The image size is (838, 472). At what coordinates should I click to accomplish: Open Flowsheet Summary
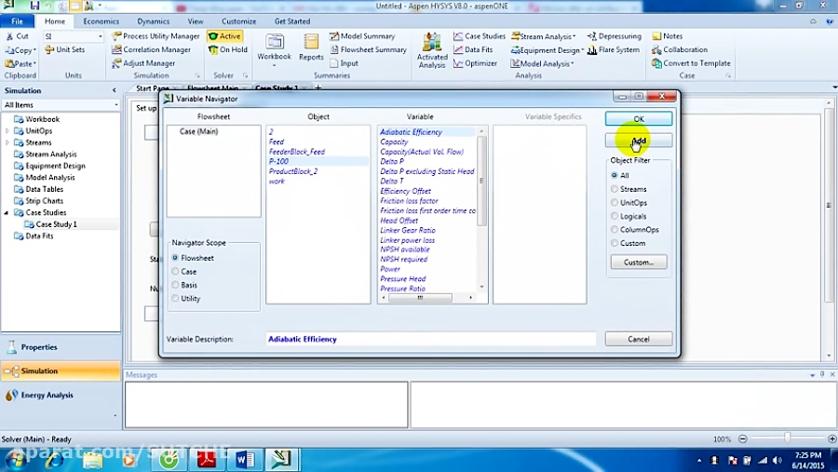point(368,49)
